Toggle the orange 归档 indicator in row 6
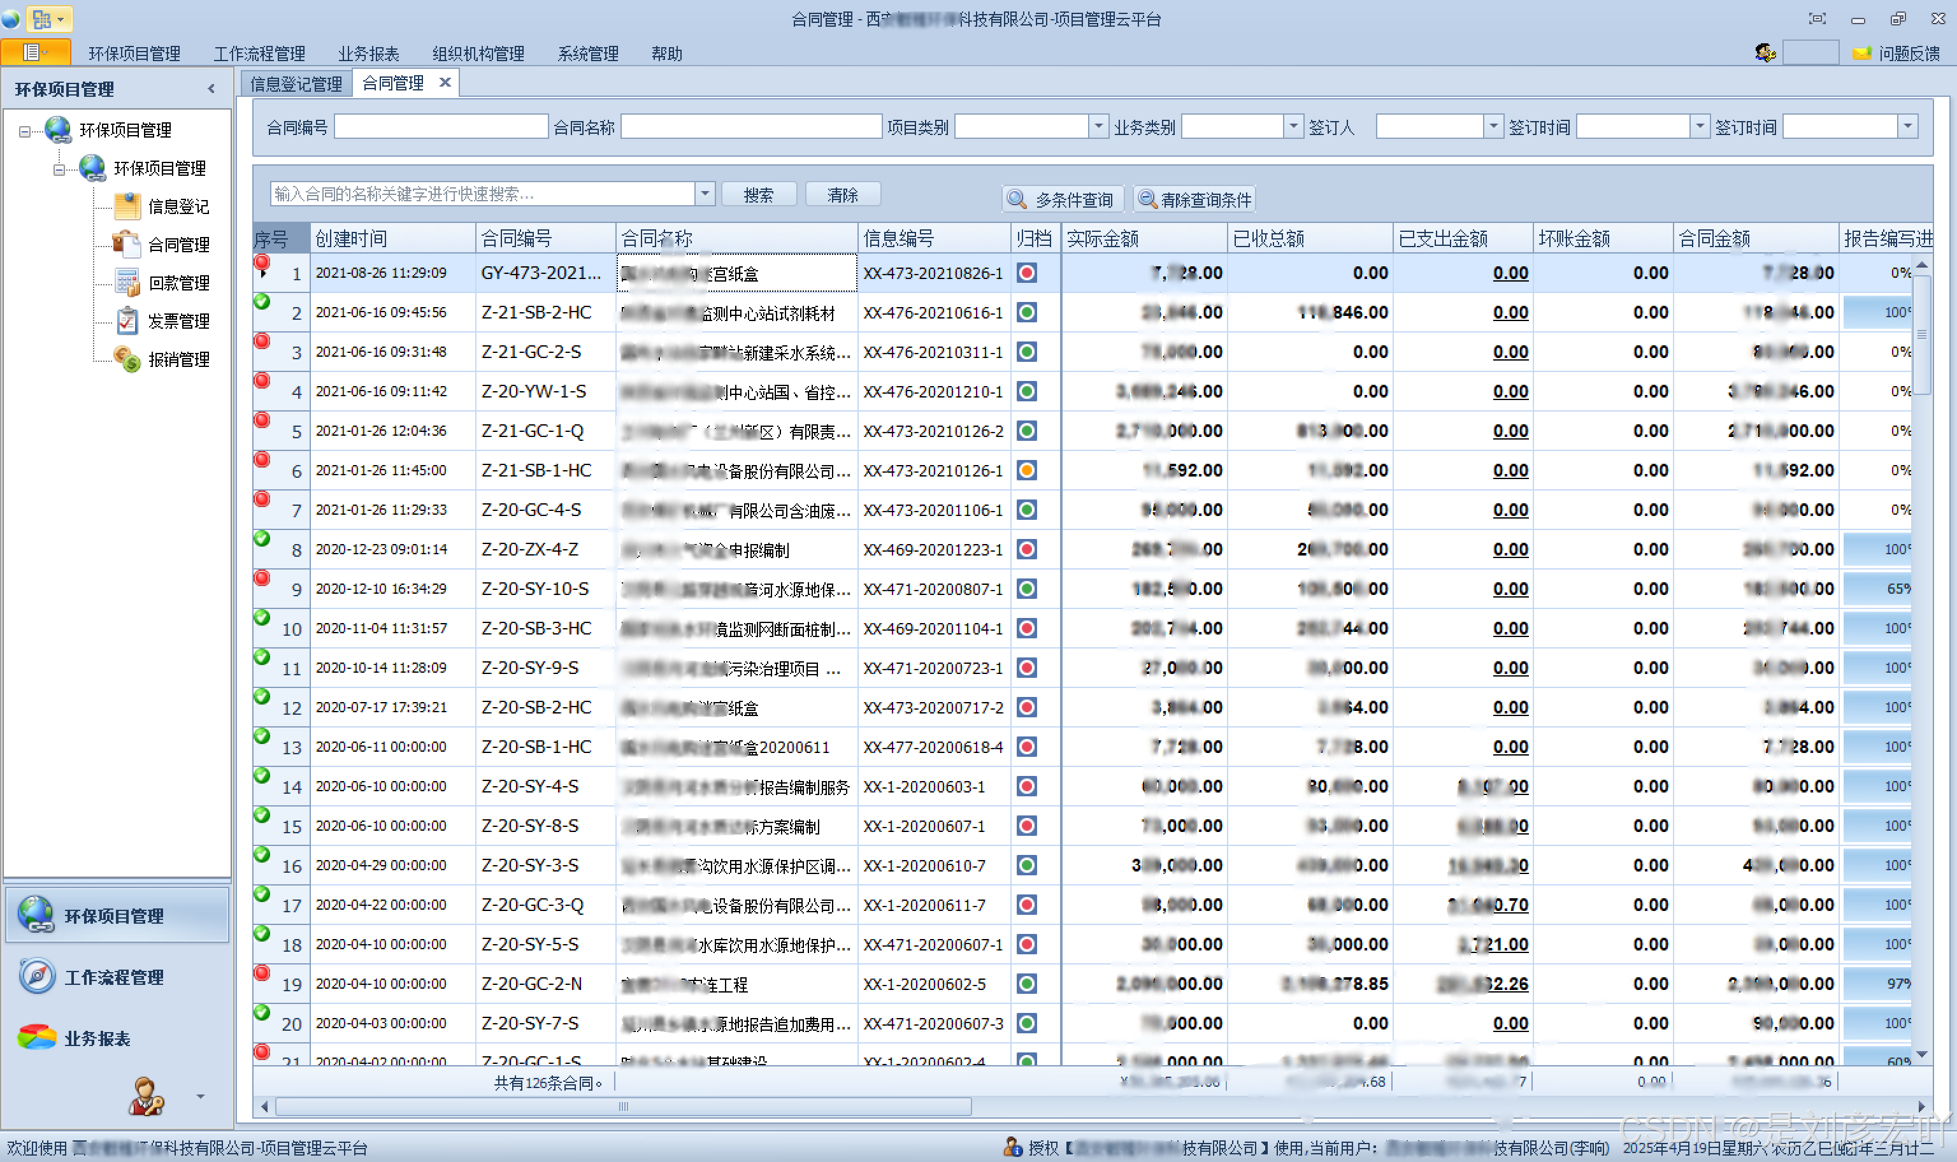Image resolution: width=1957 pixels, height=1162 pixels. [x=1027, y=471]
